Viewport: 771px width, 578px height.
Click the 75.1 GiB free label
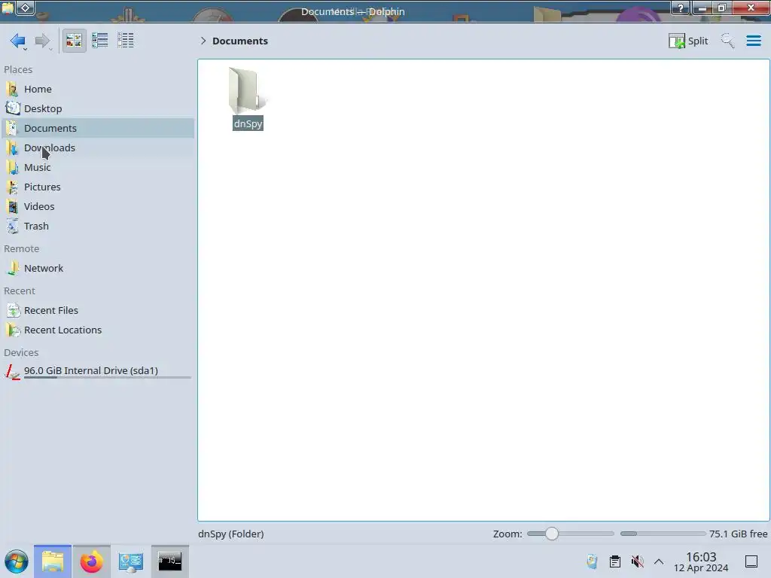(738, 534)
